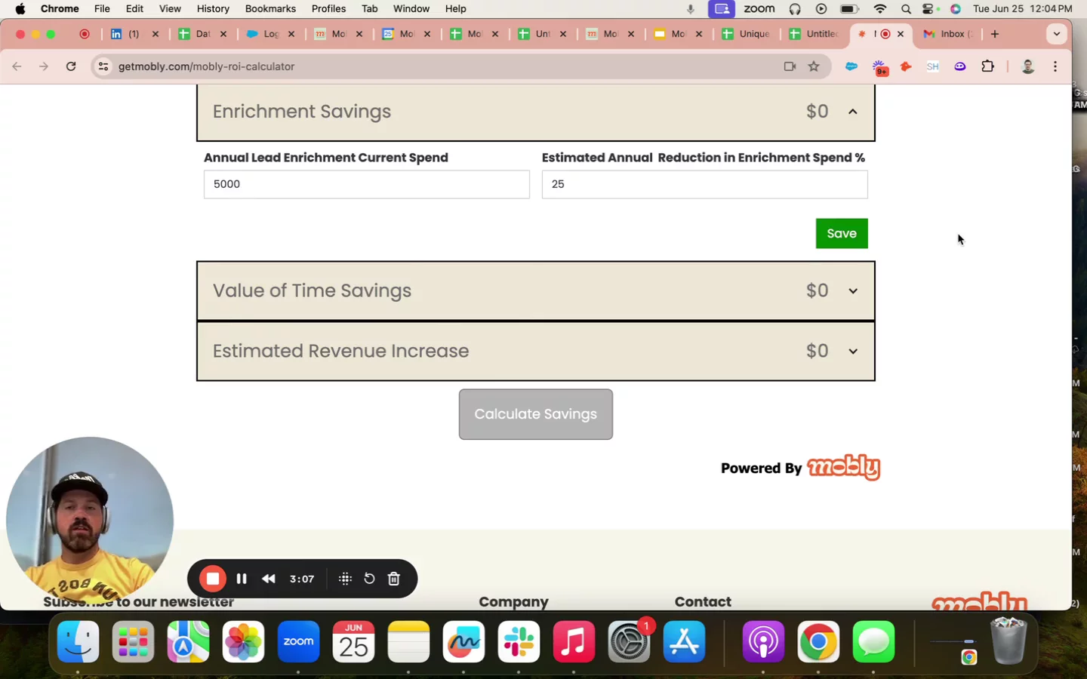This screenshot has height=679, width=1087.
Task: Open the Bookmarks menu
Action: [x=270, y=9]
